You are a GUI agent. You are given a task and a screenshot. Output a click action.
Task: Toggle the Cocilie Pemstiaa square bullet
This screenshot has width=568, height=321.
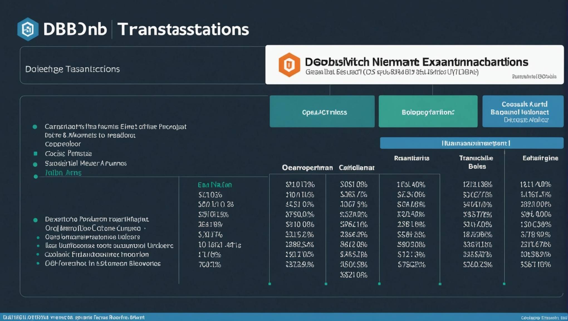(x=35, y=154)
